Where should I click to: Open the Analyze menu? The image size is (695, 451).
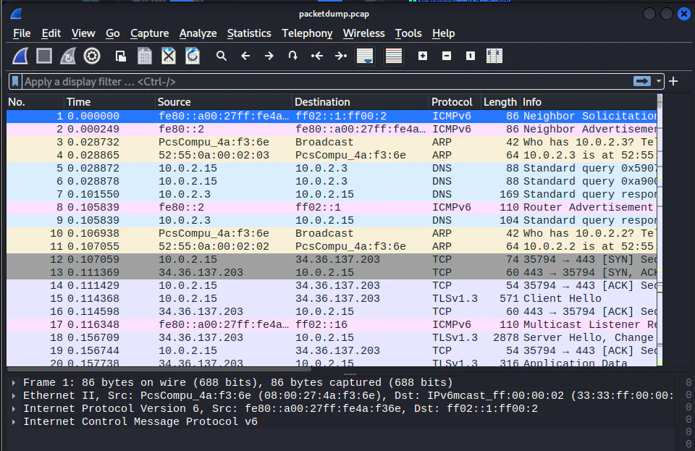tap(198, 33)
